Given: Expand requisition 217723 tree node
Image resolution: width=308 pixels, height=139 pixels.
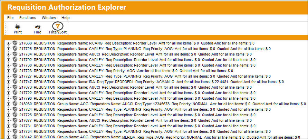Looking at the screenshot, I should pos(8,71).
